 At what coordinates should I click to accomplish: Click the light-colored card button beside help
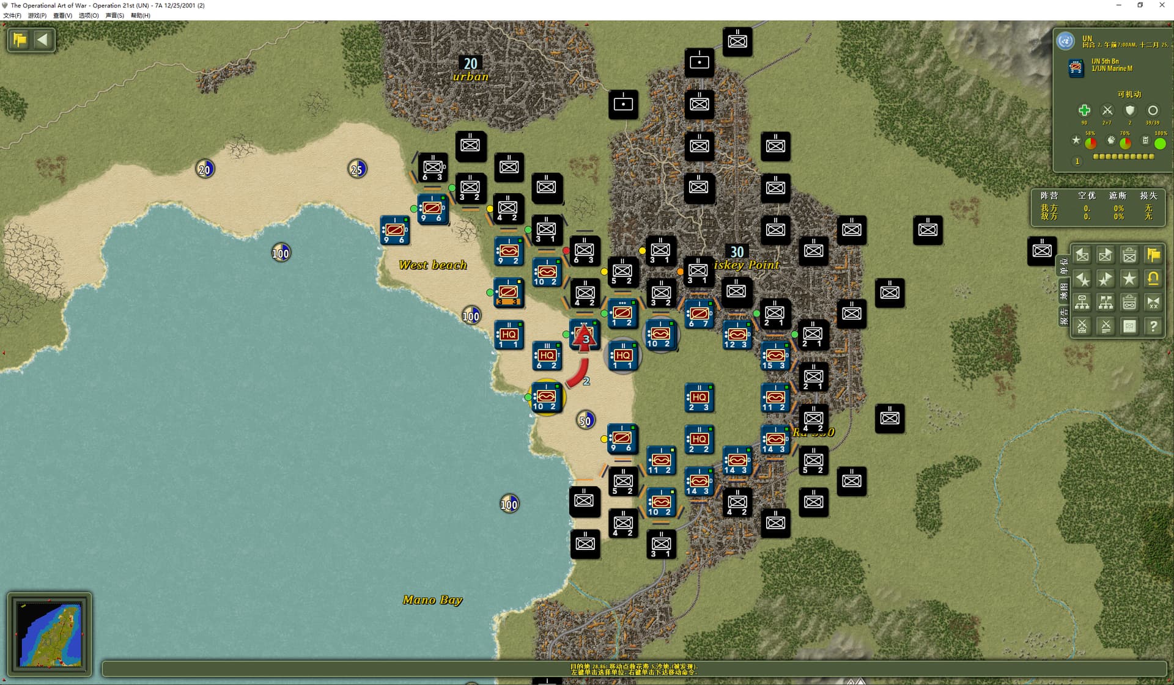point(1129,326)
